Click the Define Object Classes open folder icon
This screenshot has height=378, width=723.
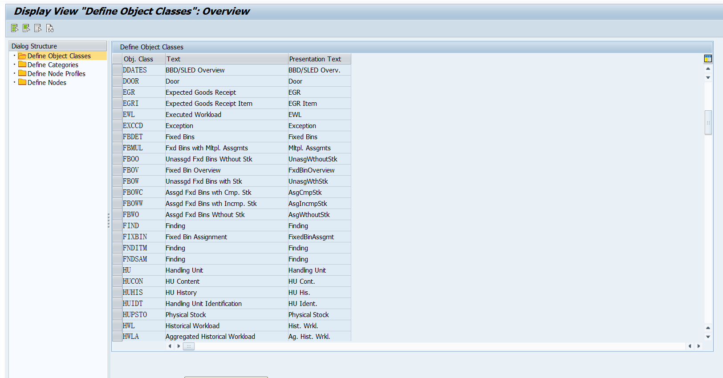click(x=22, y=56)
